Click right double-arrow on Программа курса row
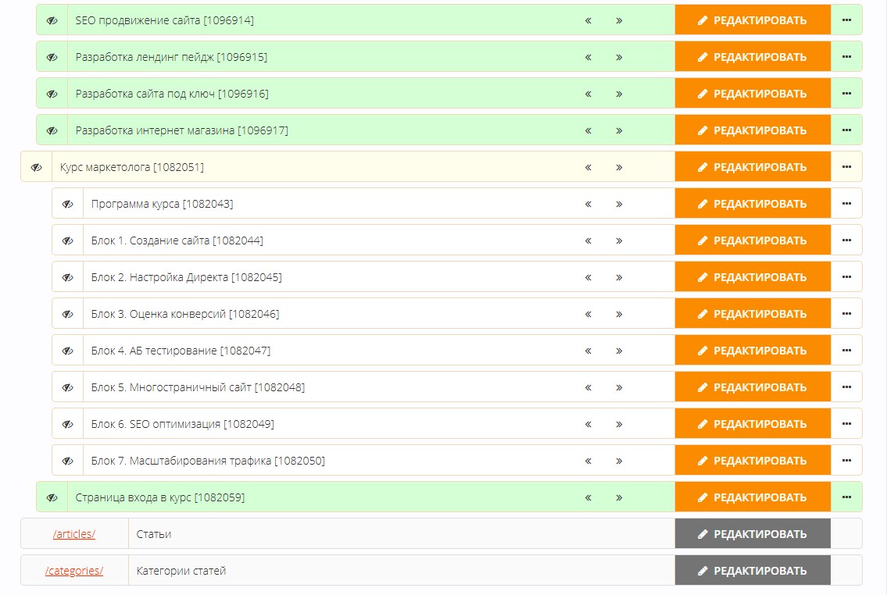This screenshot has width=887, height=595. [619, 204]
